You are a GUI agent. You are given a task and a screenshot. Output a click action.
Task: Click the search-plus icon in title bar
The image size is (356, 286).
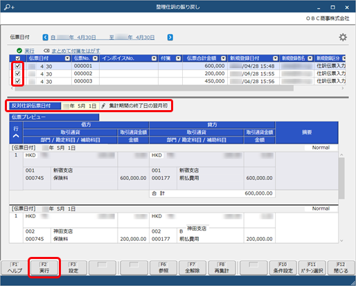click(9, 7)
